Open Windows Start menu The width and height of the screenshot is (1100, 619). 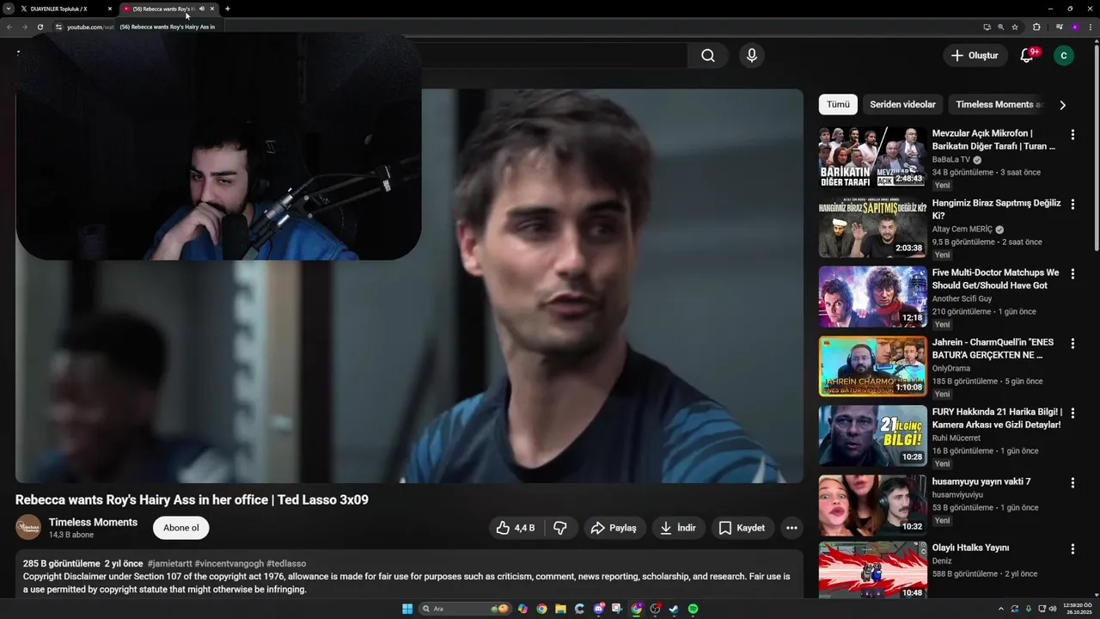[407, 609]
